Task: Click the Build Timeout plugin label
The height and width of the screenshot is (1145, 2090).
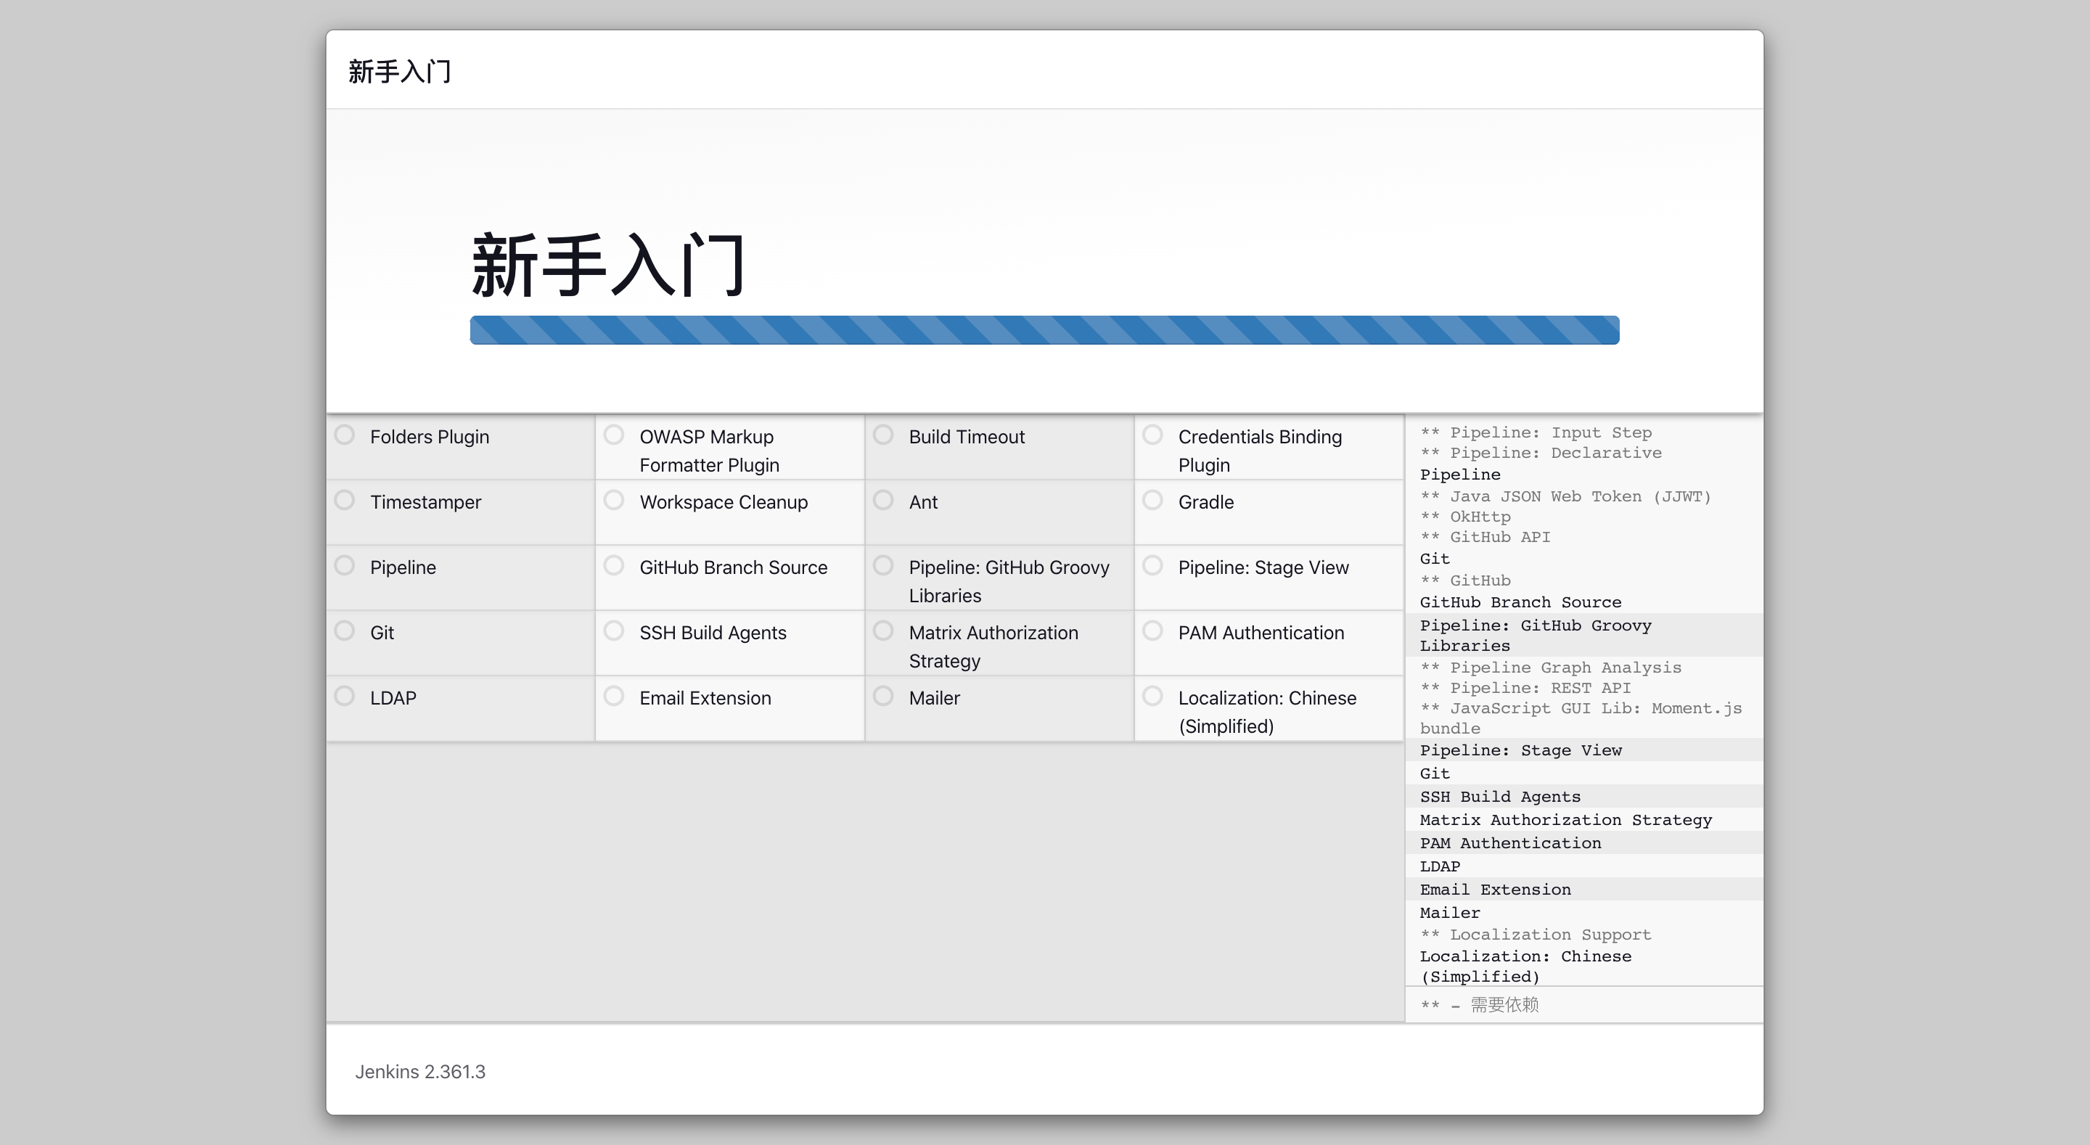Action: [967, 437]
